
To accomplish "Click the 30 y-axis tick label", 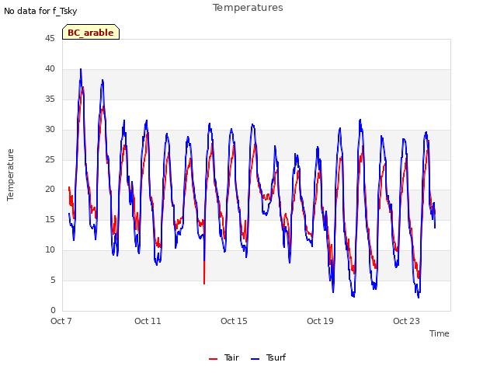I will pyautogui.click(x=50, y=129).
